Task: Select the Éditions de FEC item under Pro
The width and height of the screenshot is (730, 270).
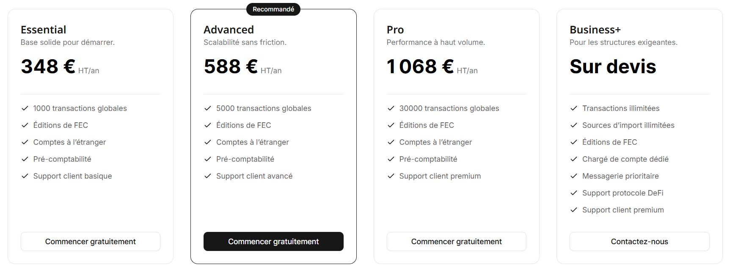Action: (427, 125)
